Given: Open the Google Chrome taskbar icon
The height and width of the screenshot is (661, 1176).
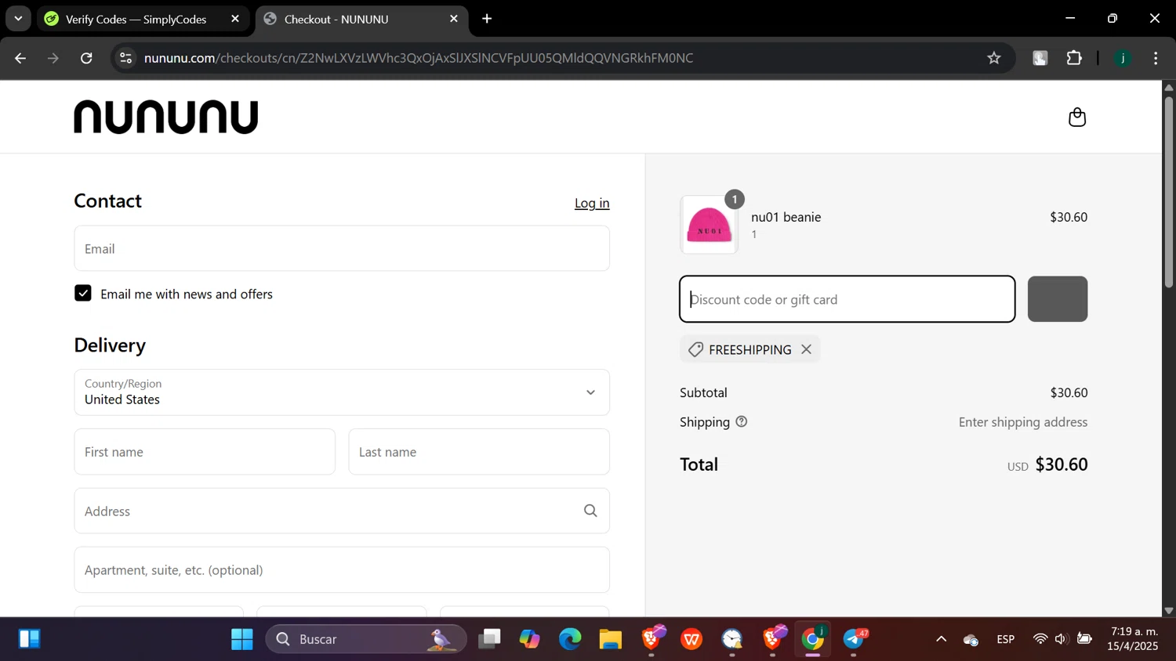Looking at the screenshot, I should tap(813, 640).
